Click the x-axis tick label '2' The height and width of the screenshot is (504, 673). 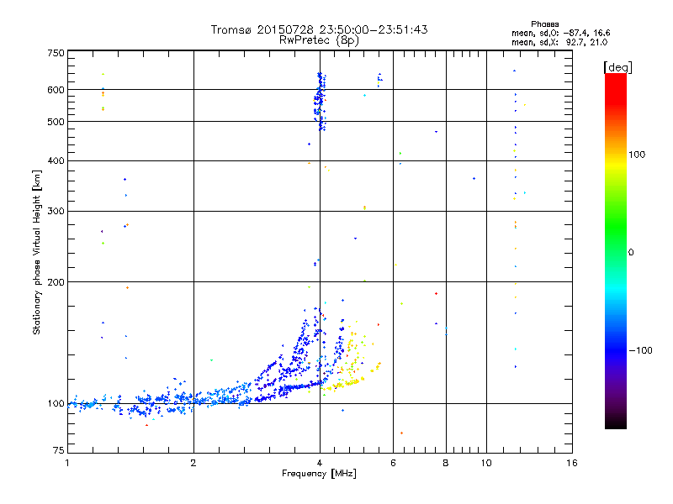pyautogui.click(x=193, y=463)
